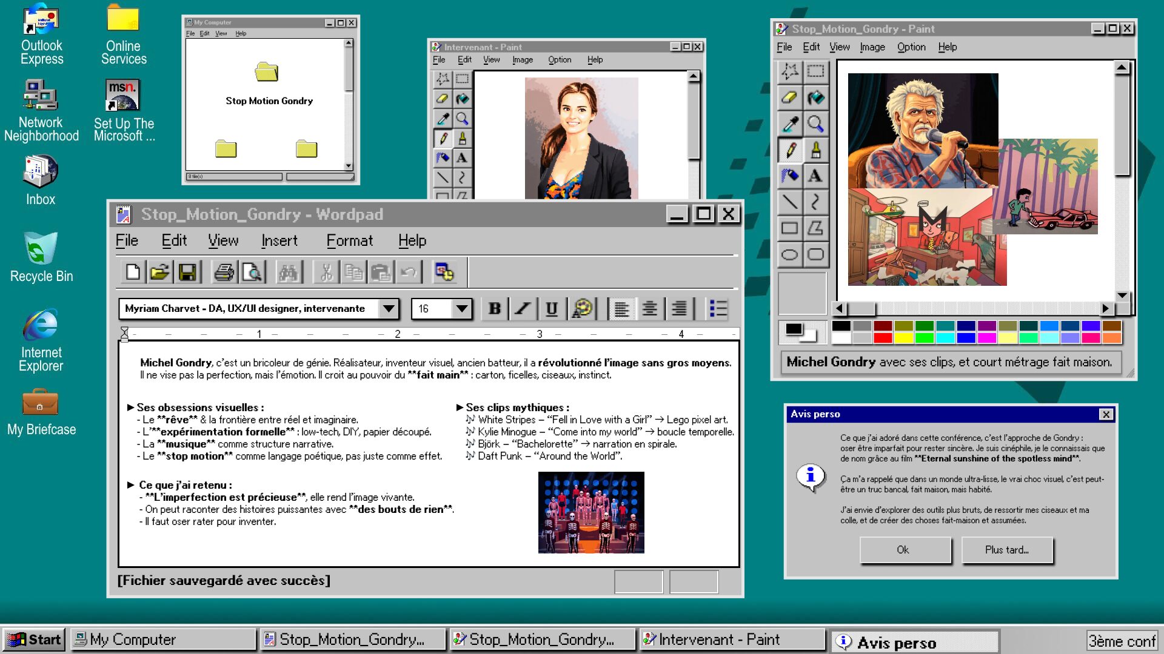1164x654 pixels.
Task: Switch to Intervenant - Paint taskbar button
Action: click(732, 640)
